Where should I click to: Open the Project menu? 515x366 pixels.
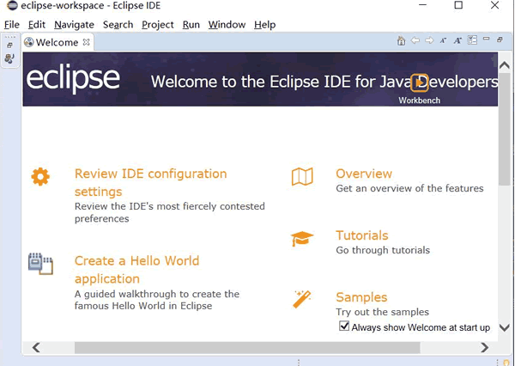click(158, 25)
